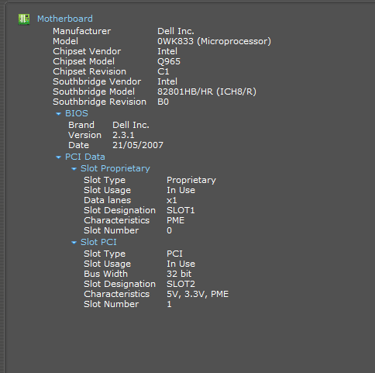Image resolution: width=375 pixels, height=373 pixels.
Task: Select Southbridge Vendor value Intel
Action: click(167, 81)
